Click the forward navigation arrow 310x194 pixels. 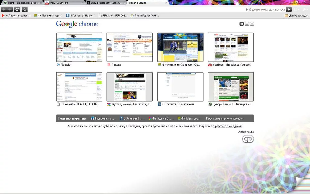click(10, 9)
